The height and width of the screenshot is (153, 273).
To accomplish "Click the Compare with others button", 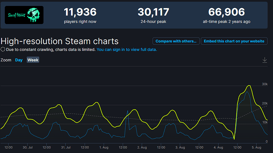I will 176,41.
